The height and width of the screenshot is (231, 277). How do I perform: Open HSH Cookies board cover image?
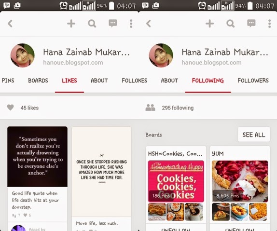[x=176, y=181]
